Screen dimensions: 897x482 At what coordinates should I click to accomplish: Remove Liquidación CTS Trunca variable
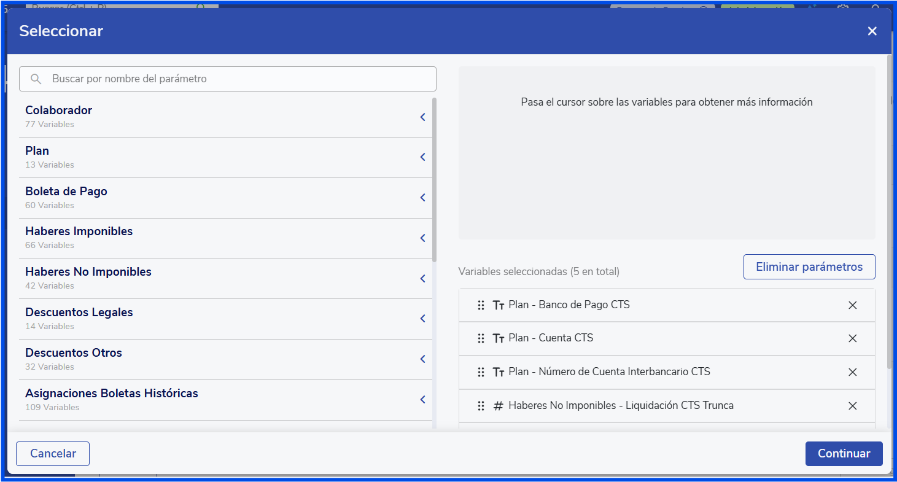(x=852, y=406)
